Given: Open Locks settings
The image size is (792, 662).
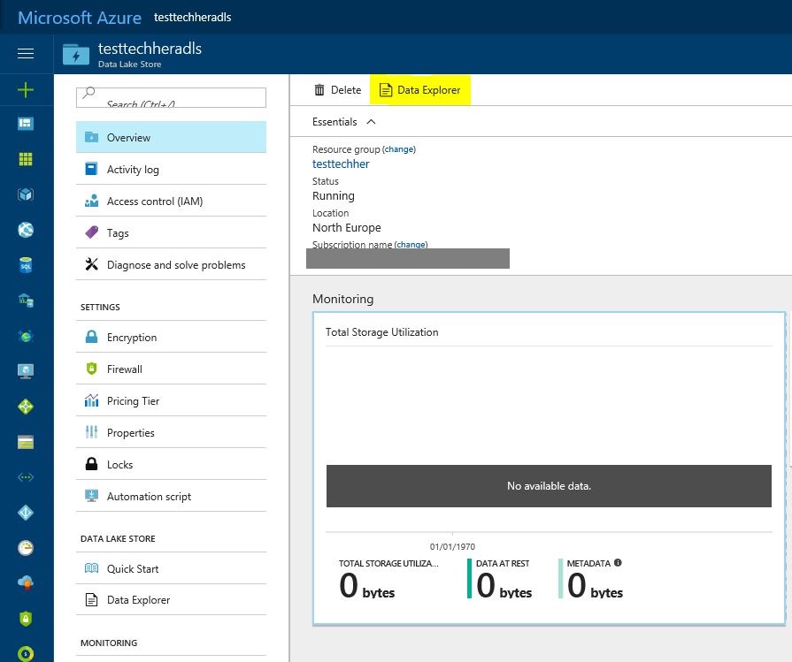Looking at the screenshot, I should coord(171,464).
